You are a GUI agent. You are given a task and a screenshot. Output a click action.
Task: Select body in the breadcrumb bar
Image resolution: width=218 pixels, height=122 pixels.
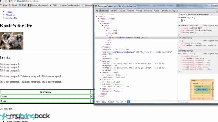tap(104, 102)
